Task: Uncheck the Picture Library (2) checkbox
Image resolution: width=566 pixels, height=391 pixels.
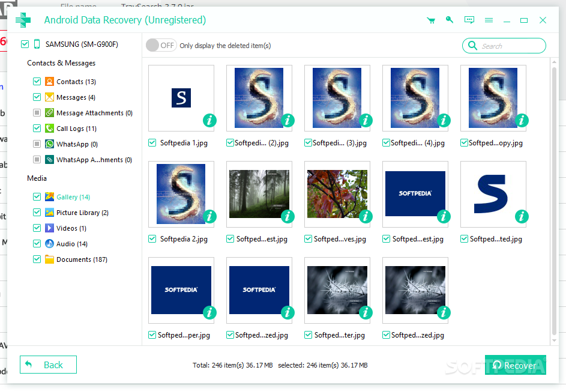Action: (x=37, y=212)
